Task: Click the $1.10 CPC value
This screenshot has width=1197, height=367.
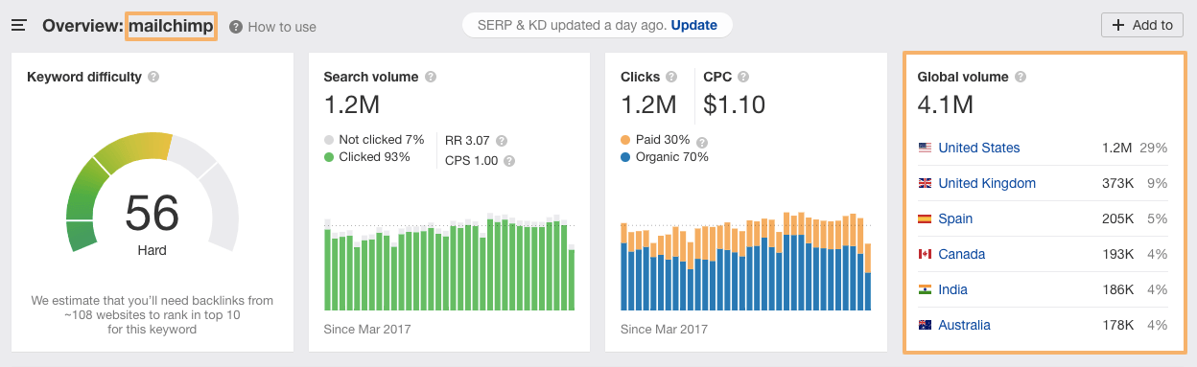Action: [735, 103]
